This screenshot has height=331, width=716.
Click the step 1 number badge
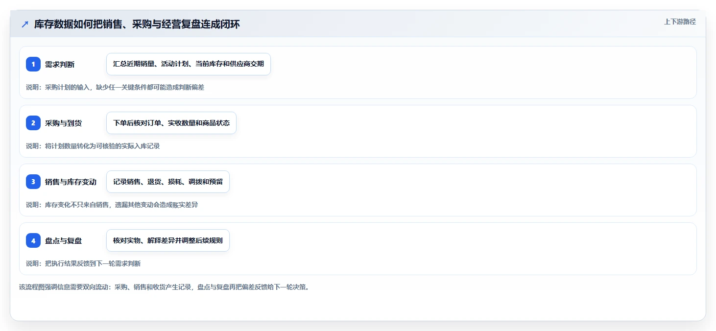(x=33, y=64)
